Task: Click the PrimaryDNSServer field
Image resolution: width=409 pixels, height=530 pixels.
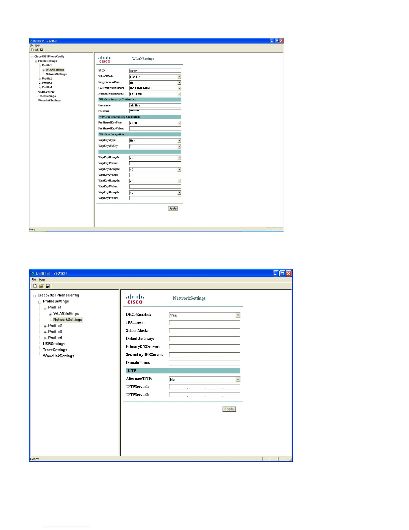Action: pos(204,347)
